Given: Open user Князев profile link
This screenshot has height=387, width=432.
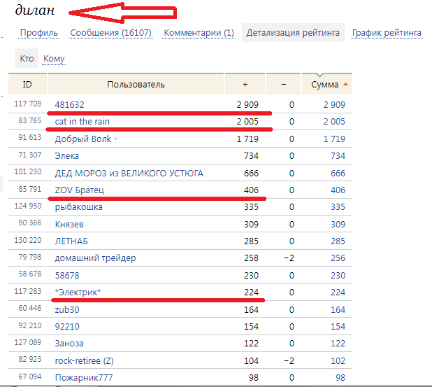Looking at the screenshot, I should [x=69, y=224].
